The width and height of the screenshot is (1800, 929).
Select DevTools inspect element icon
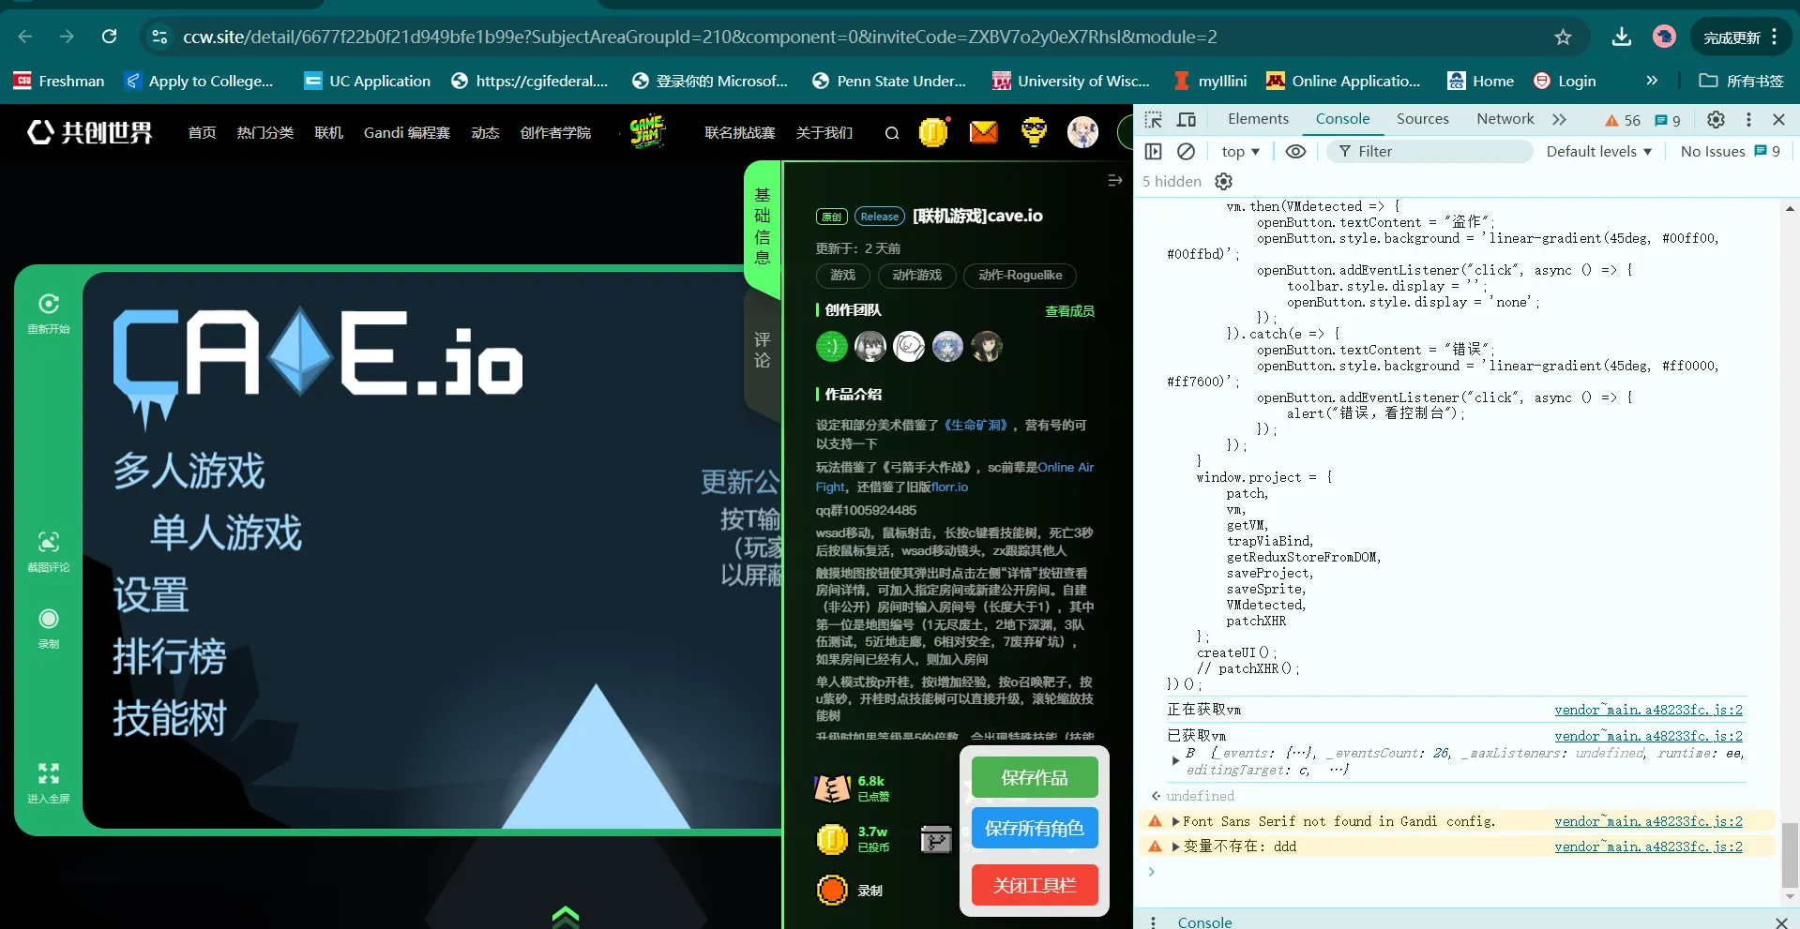[x=1154, y=119]
